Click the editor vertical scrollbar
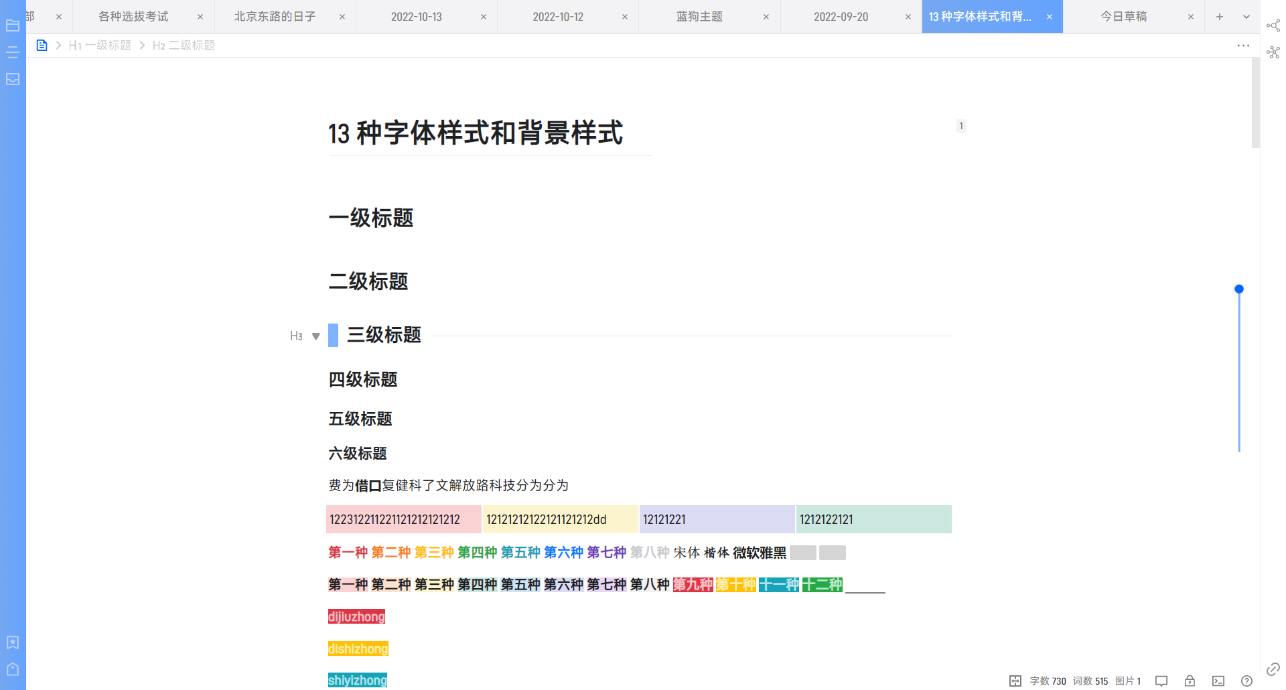1286x690 pixels. [1256, 102]
